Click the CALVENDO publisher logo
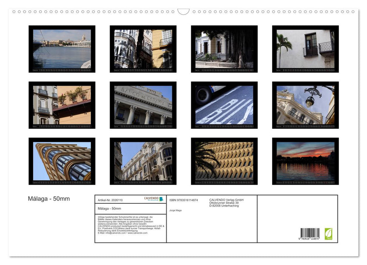The image size is (367, 265). [x=151, y=198]
